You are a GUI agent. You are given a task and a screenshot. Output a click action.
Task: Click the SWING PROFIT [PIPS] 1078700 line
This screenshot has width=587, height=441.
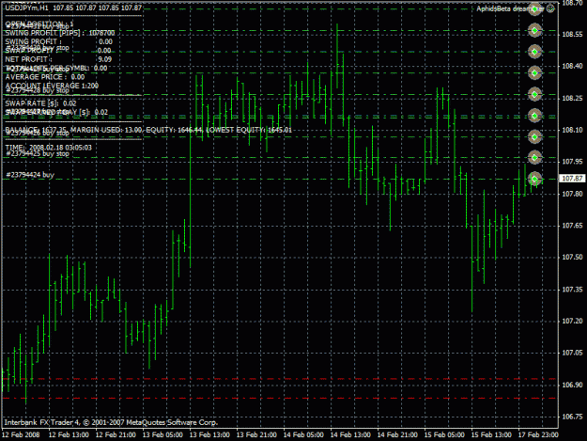point(60,33)
